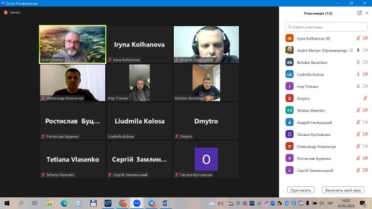This screenshot has height=209, width=372.
Task: Click Liudmila Kolosa microphone icon in list
Action: tap(358, 74)
